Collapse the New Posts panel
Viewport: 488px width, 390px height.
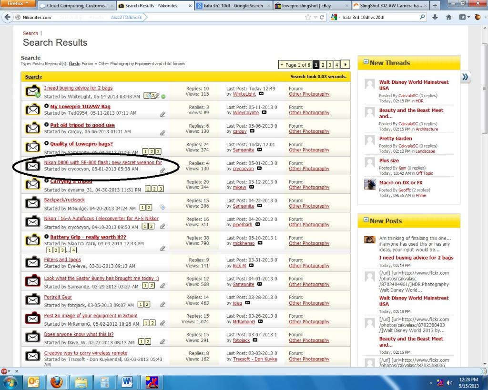(366, 220)
